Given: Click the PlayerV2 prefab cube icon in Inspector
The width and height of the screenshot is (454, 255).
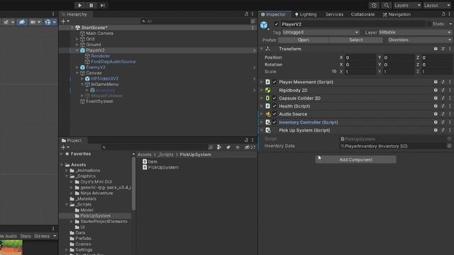Looking at the screenshot, I should point(264,25).
